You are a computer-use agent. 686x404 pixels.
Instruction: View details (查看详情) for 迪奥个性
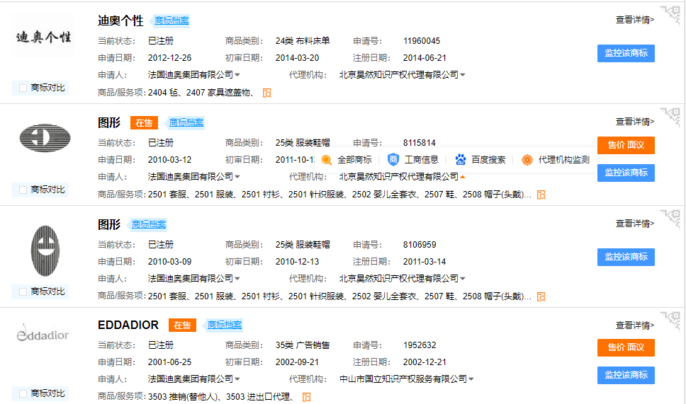(x=635, y=20)
